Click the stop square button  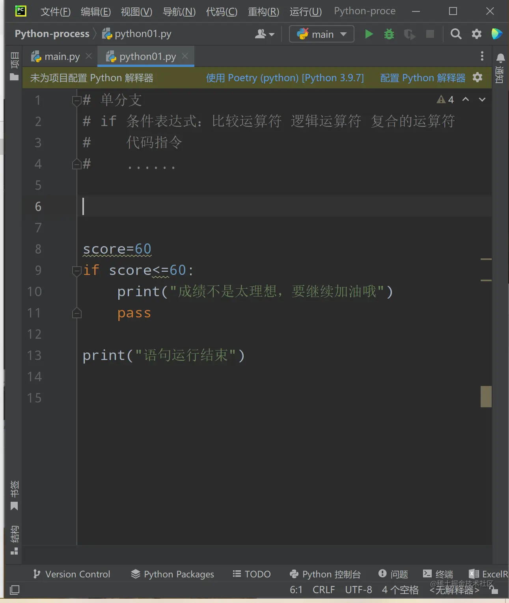pyautogui.click(x=430, y=34)
